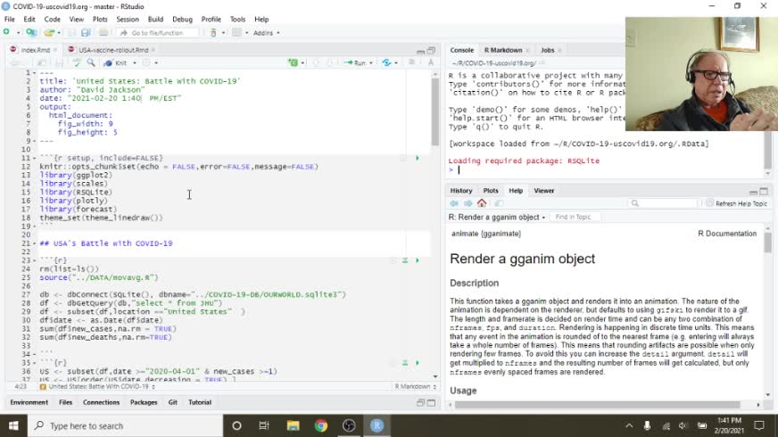Click the version control Git toolbar icon
This screenshot has height=437, width=778.
[213, 33]
